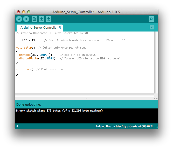The image size is (173, 149).
Task: Click the 'void setup()' code line
Action: pyautogui.click(x=25, y=48)
